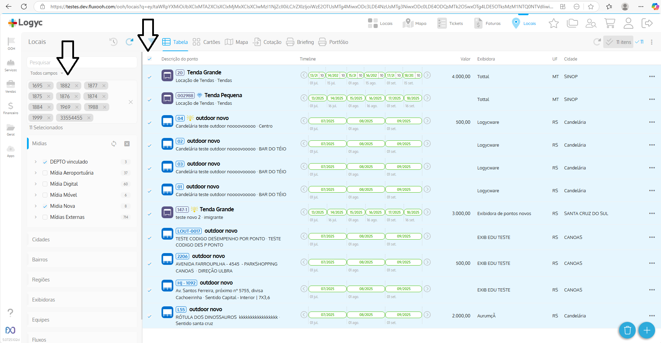Open the shopping cart icon
The height and width of the screenshot is (343, 661).
tap(609, 24)
